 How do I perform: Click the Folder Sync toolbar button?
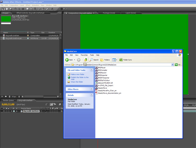click(125, 60)
